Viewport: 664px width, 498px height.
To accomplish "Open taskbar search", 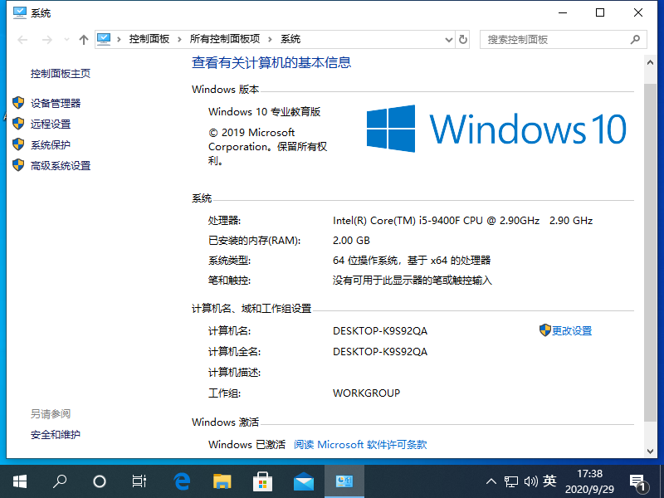I will [59, 481].
